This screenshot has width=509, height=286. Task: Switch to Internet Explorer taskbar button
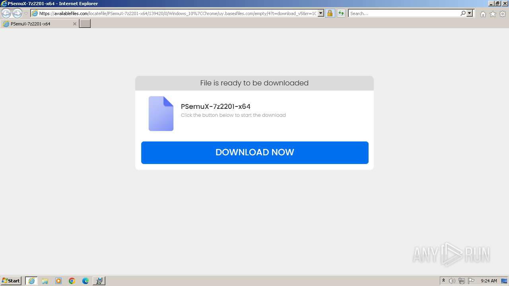pyautogui.click(x=31, y=281)
